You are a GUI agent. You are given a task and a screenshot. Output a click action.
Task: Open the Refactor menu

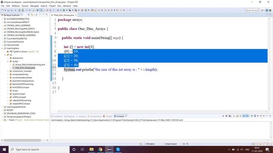16,6
